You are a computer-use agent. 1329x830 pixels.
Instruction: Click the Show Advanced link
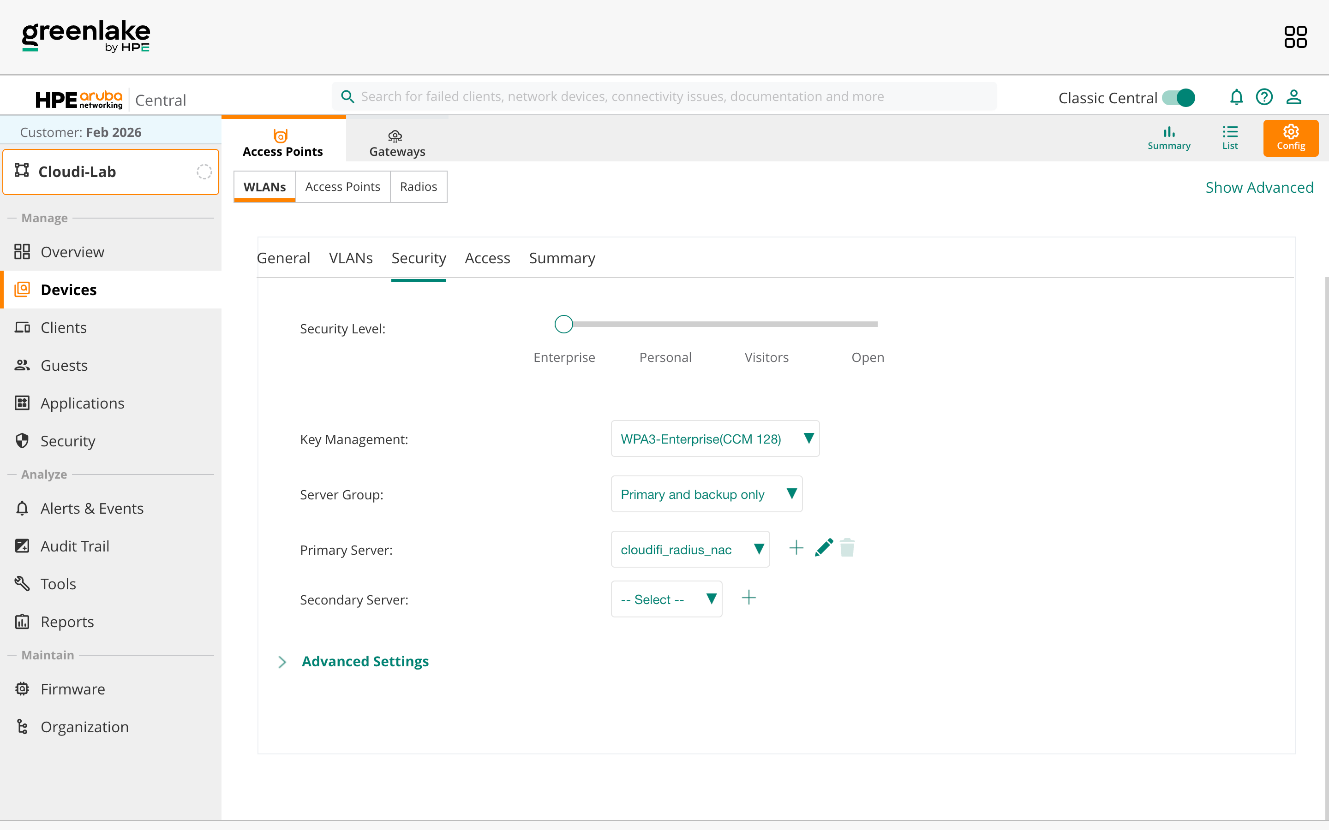[x=1259, y=188]
